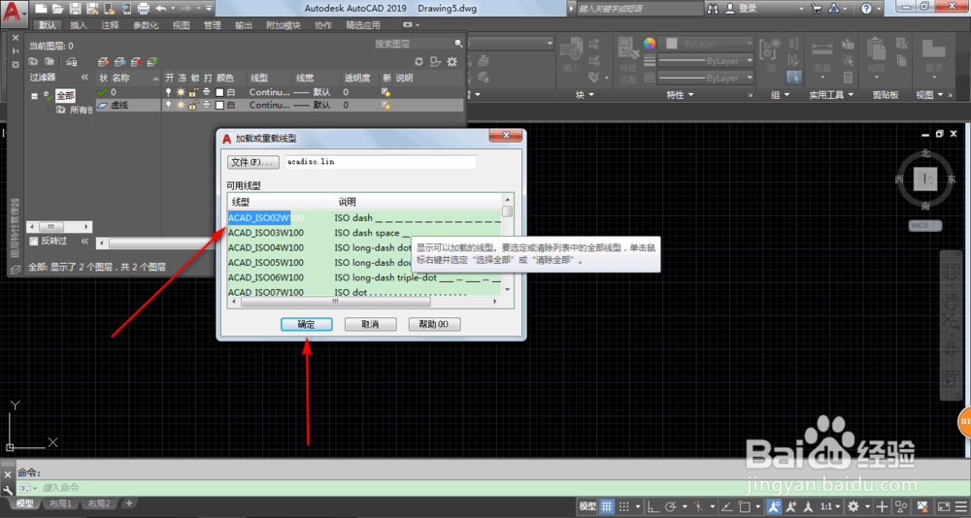
Task: Click the Save As icon with pencil
Action: coord(92,9)
